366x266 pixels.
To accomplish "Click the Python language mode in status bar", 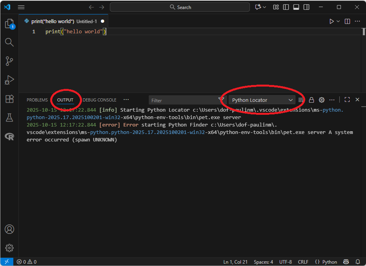I will pos(326,262).
